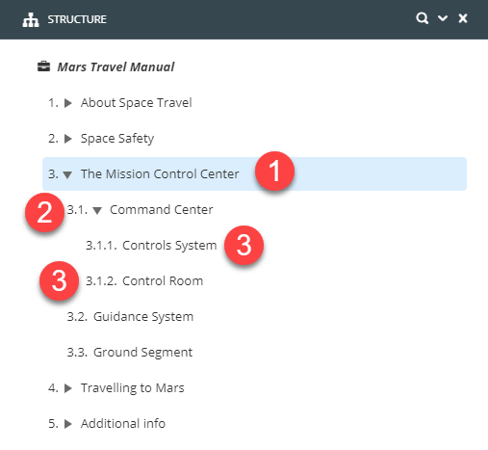Open the Command Center section
Image resolution: width=488 pixels, height=450 pixels.
[x=162, y=209]
